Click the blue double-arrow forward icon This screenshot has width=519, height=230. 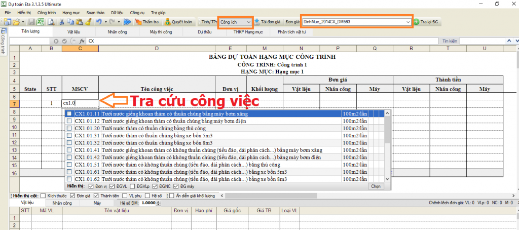coord(127,22)
